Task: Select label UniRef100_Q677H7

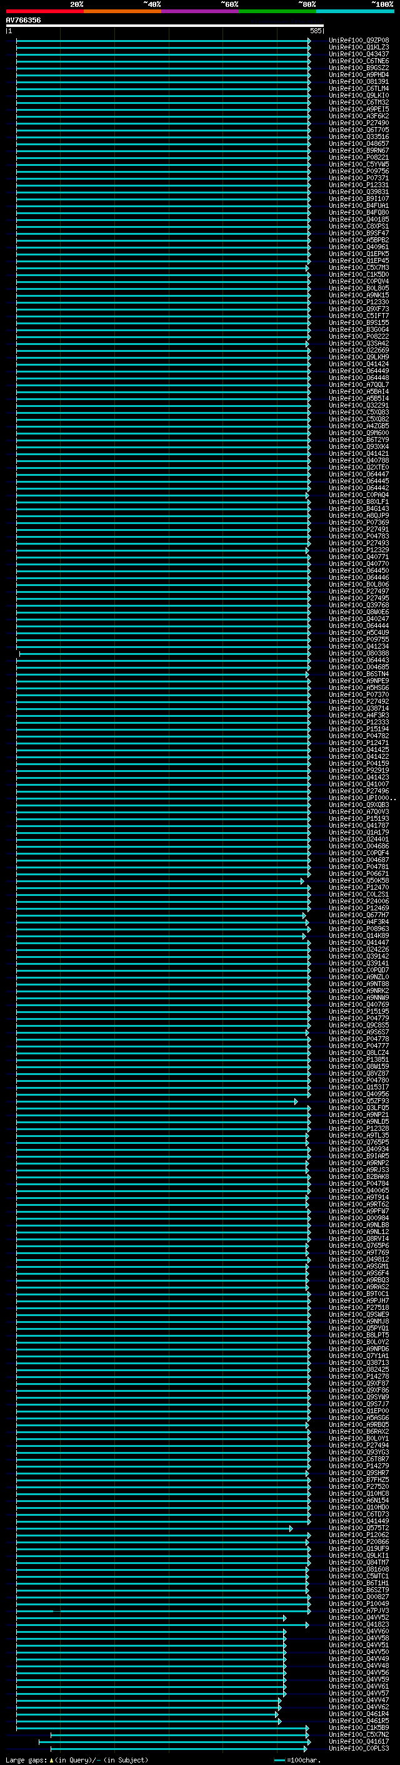Action: pyautogui.click(x=359, y=915)
